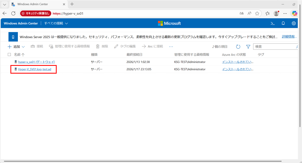Open hyper-v_sv01 [ゲートウェイ] connection link
The height and width of the screenshot is (163, 302).
coord(36,62)
